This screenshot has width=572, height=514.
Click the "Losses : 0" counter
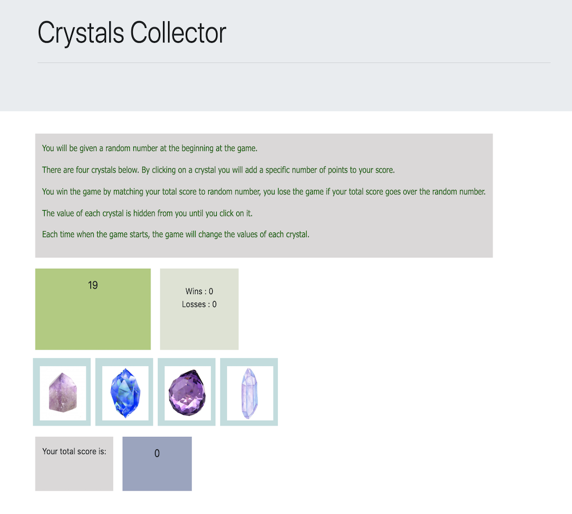tap(199, 304)
